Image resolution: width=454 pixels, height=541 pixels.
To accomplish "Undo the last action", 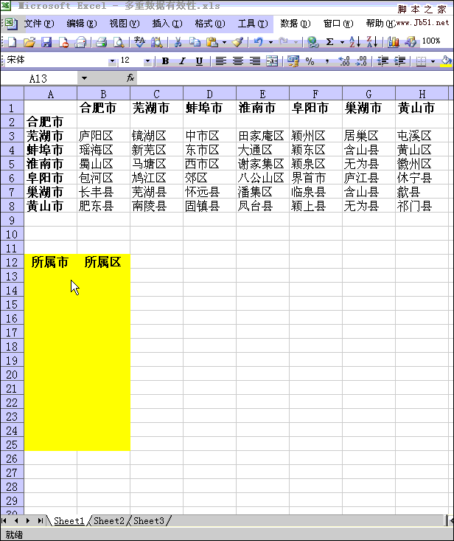I will [x=259, y=42].
